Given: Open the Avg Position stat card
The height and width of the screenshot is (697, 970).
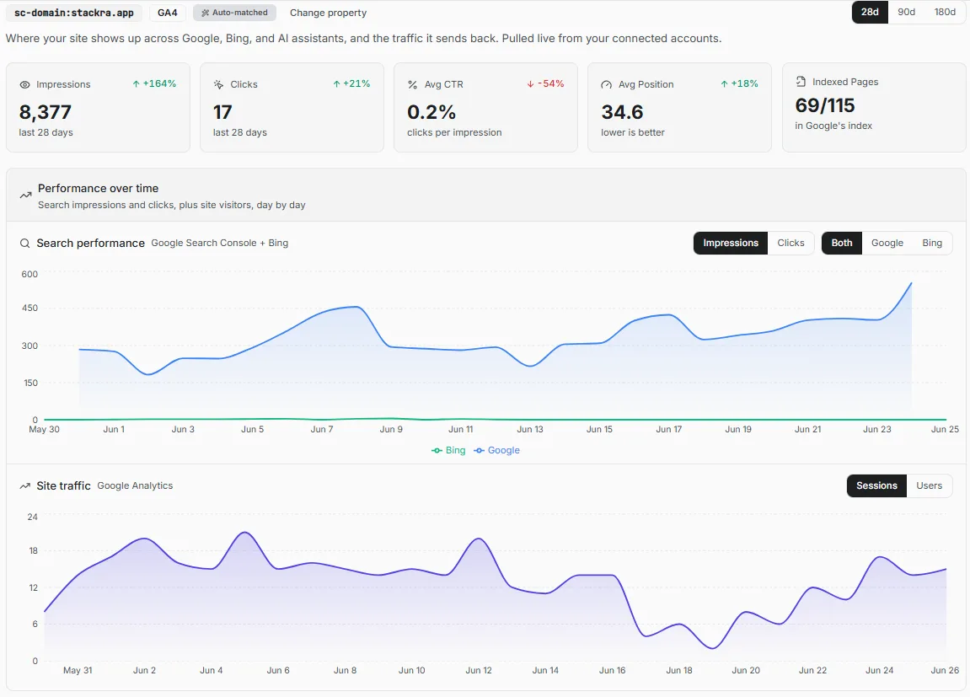Looking at the screenshot, I should [x=679, y=108].
